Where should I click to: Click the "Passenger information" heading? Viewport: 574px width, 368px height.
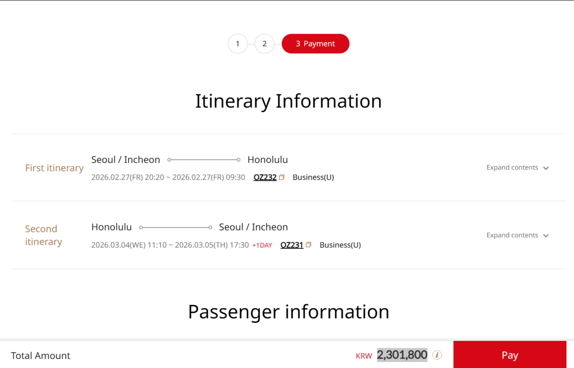click(x=288, y=312)
